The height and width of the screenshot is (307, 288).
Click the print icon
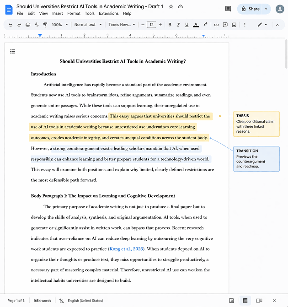click(28, 25)
